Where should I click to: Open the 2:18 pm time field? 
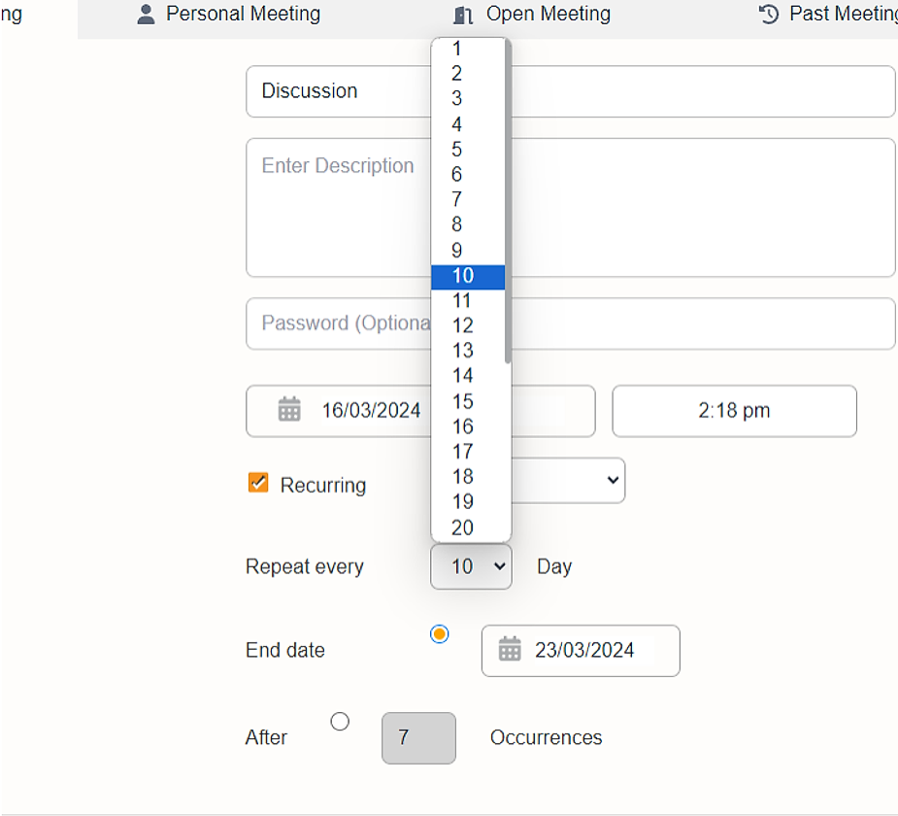click(x=734, y=410)
